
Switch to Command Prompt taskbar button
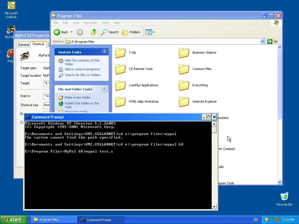(101, 220)
